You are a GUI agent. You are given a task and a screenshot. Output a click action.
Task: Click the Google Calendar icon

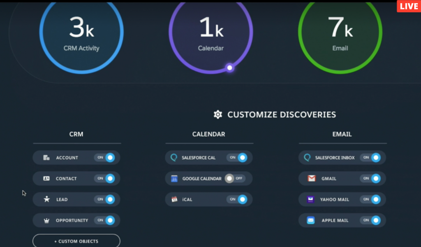point(174,179)
